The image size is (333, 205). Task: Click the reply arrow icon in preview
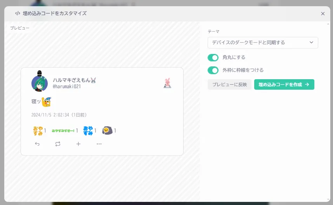(x=37, y=144)
